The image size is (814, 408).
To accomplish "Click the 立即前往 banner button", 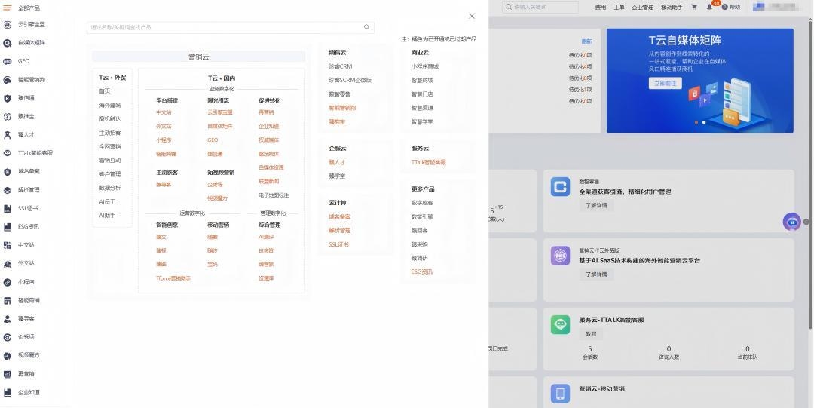I will (665, 83).
